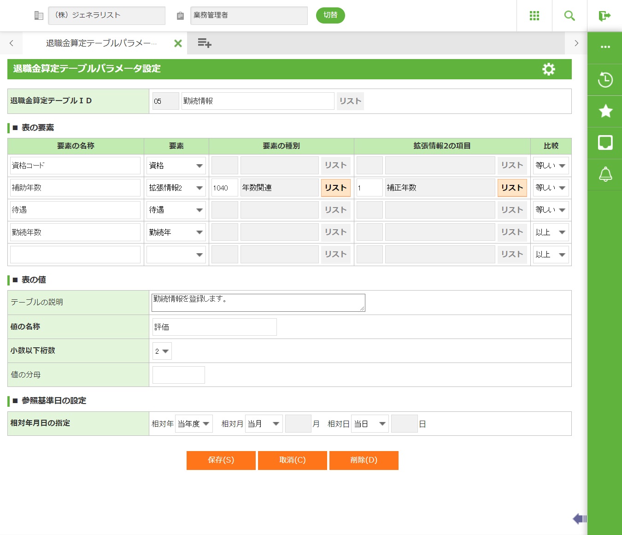
Task: Click the 保存(S) button
Action: pos(221,460)
